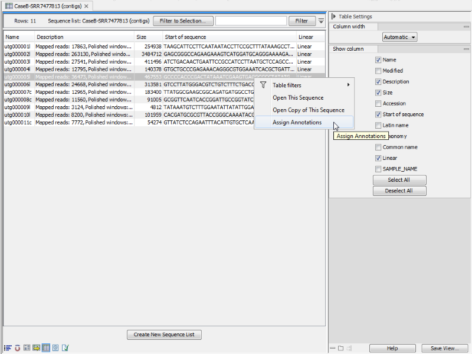Toggle the SAMPLE_NAME column checkbox
The height and width of the screenshot is (354, 472).
point(378,169)
